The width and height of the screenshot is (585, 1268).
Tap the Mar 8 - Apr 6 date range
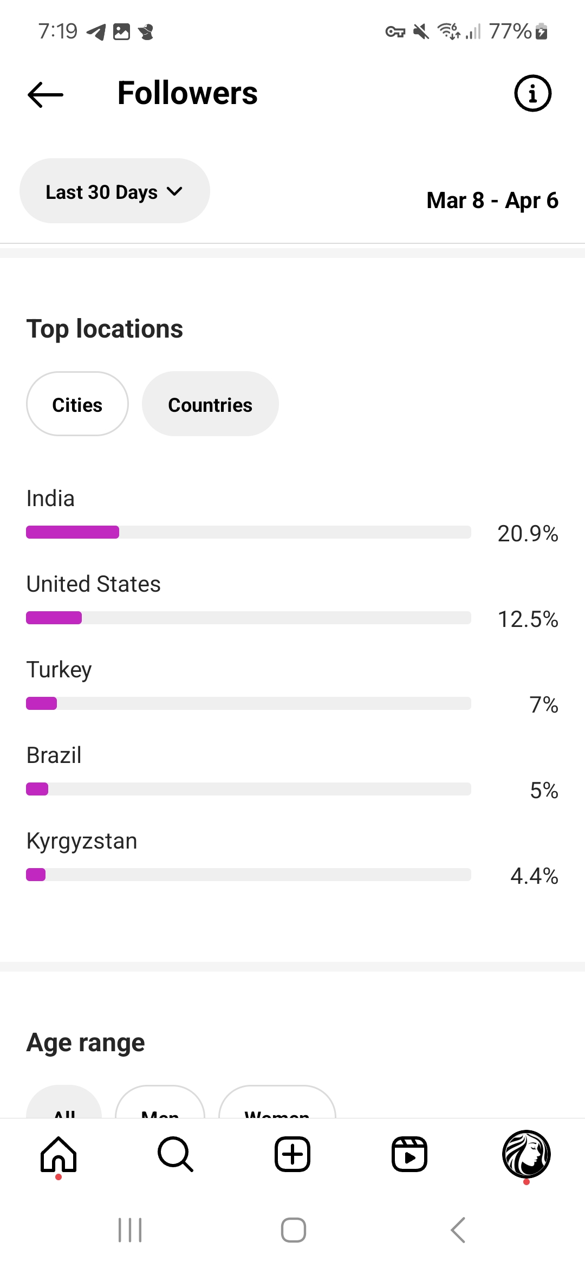pyautogui.click(x=492, y=200)
